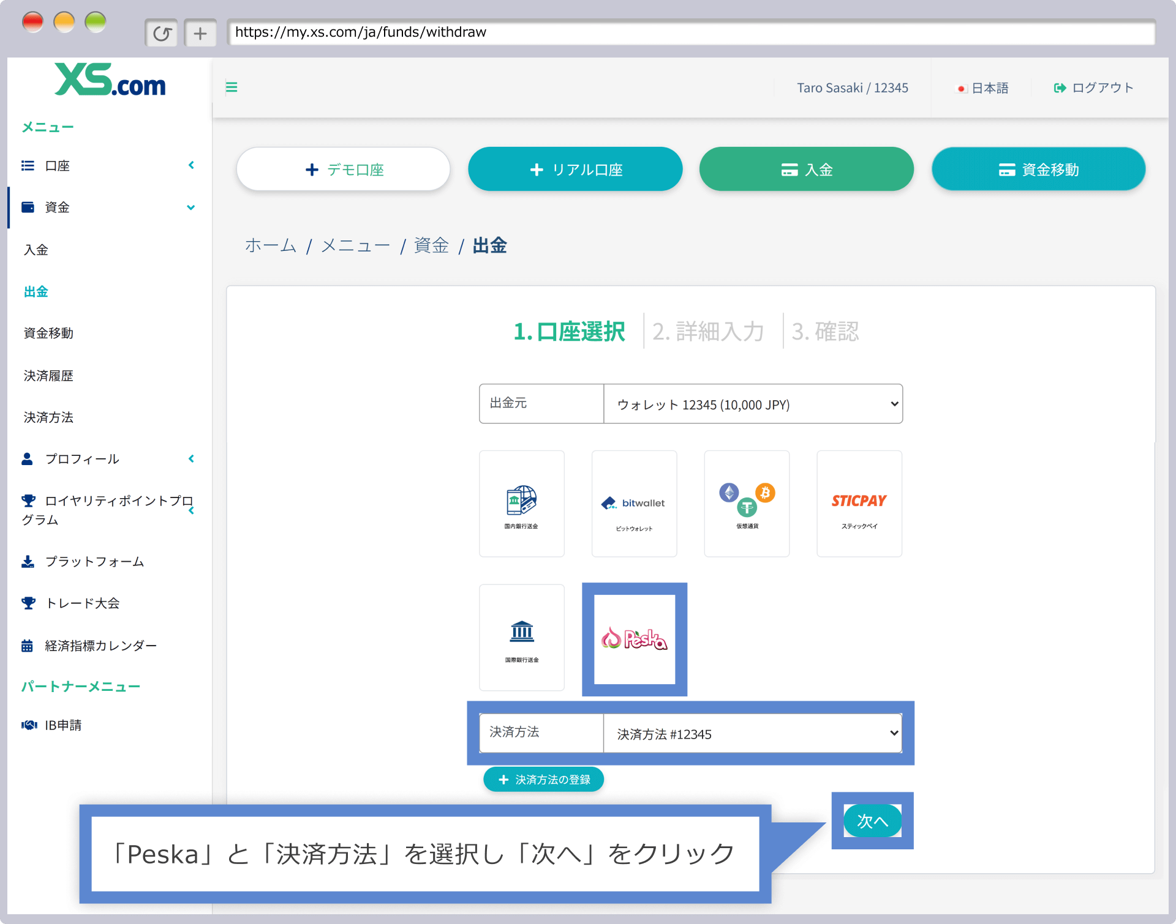Click the 資金 breadcrumb link
1176x924 pixels.
pyautogui.click(x=432, y=246)
